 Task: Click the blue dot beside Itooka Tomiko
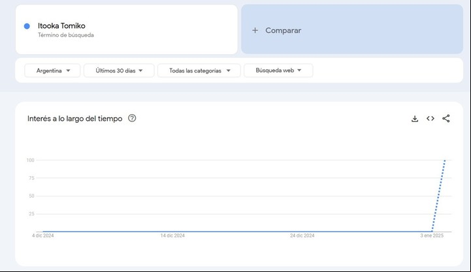tap(27, 26)
